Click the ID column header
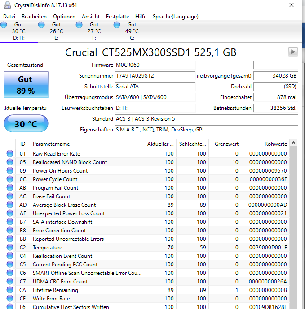 23,144
